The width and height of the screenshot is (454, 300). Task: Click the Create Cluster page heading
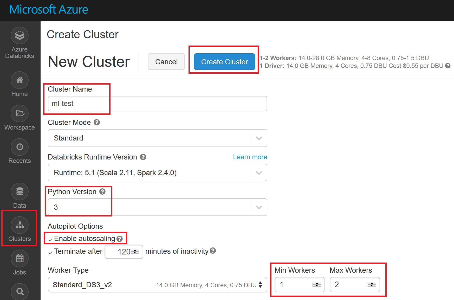coord(83,34)
